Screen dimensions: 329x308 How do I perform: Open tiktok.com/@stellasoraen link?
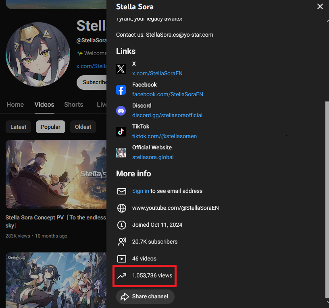pos(164,136)
